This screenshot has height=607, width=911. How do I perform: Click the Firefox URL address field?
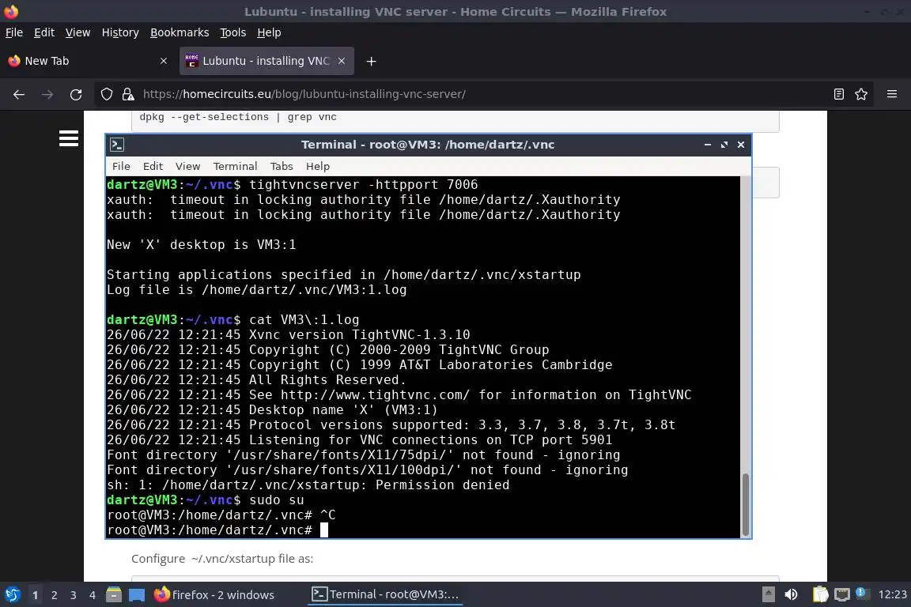[x=482, y=94]
